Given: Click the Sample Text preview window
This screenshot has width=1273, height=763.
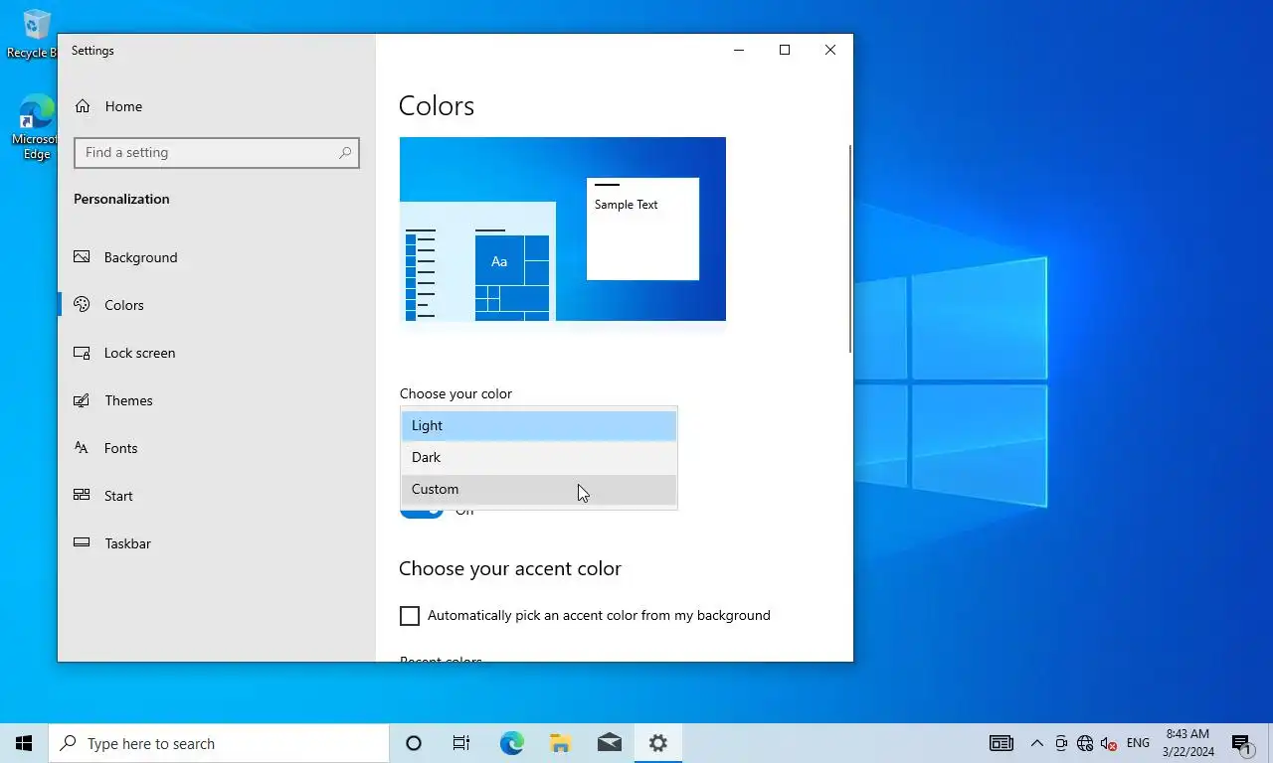Looking at the screenshot, I should tap(642, 229).
